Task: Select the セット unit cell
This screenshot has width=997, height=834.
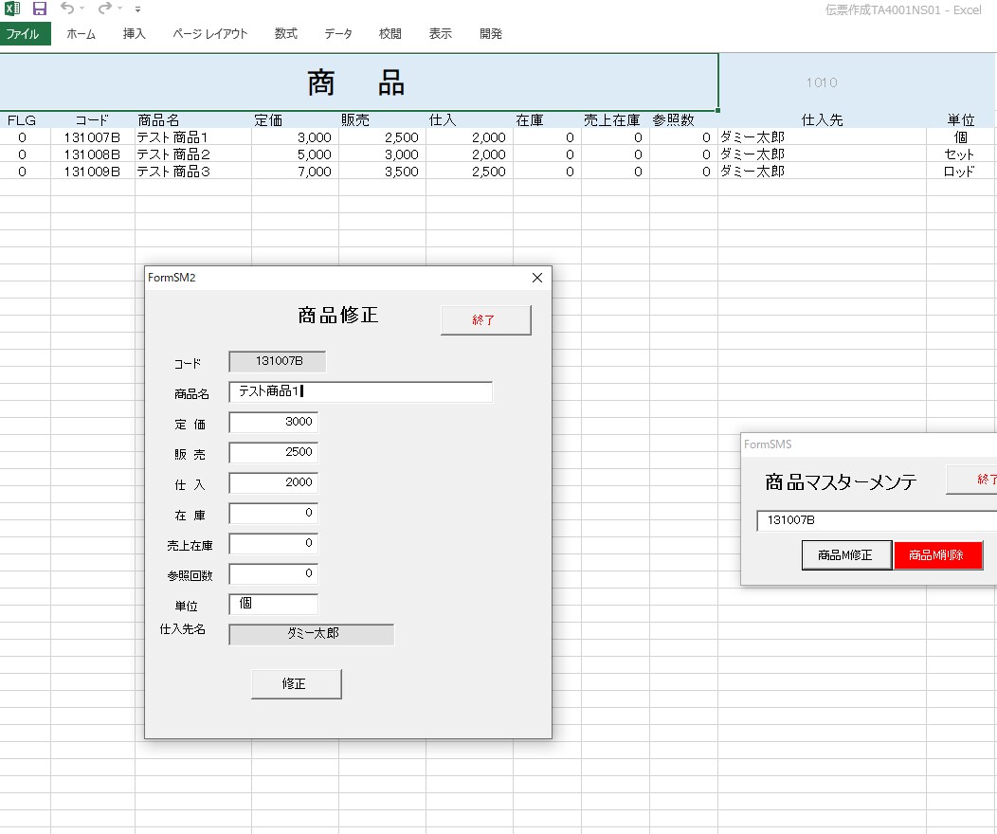Action: click(961, 154)
